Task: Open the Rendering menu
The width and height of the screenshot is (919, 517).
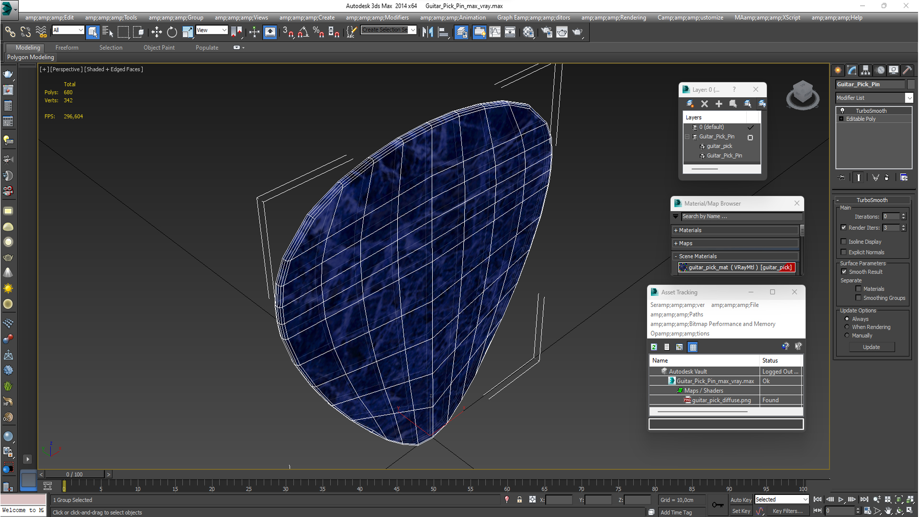Action: 614,18
